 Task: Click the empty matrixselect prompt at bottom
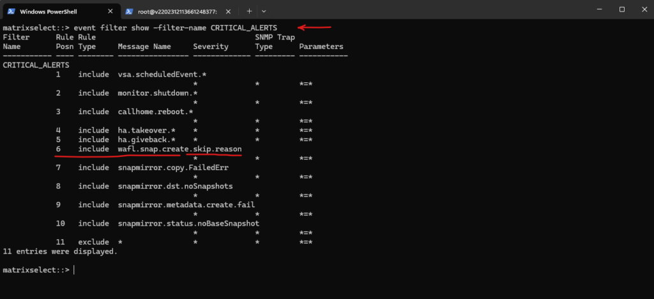tap(38, 270)
